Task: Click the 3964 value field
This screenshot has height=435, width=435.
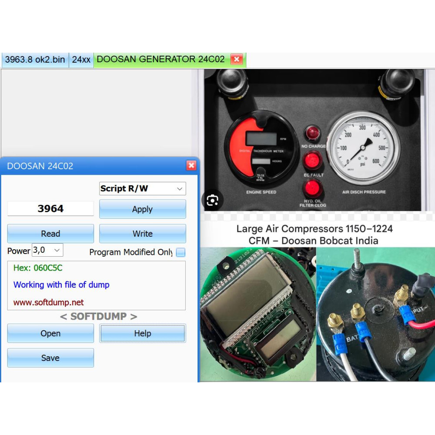Action: [x=50, y=209]
